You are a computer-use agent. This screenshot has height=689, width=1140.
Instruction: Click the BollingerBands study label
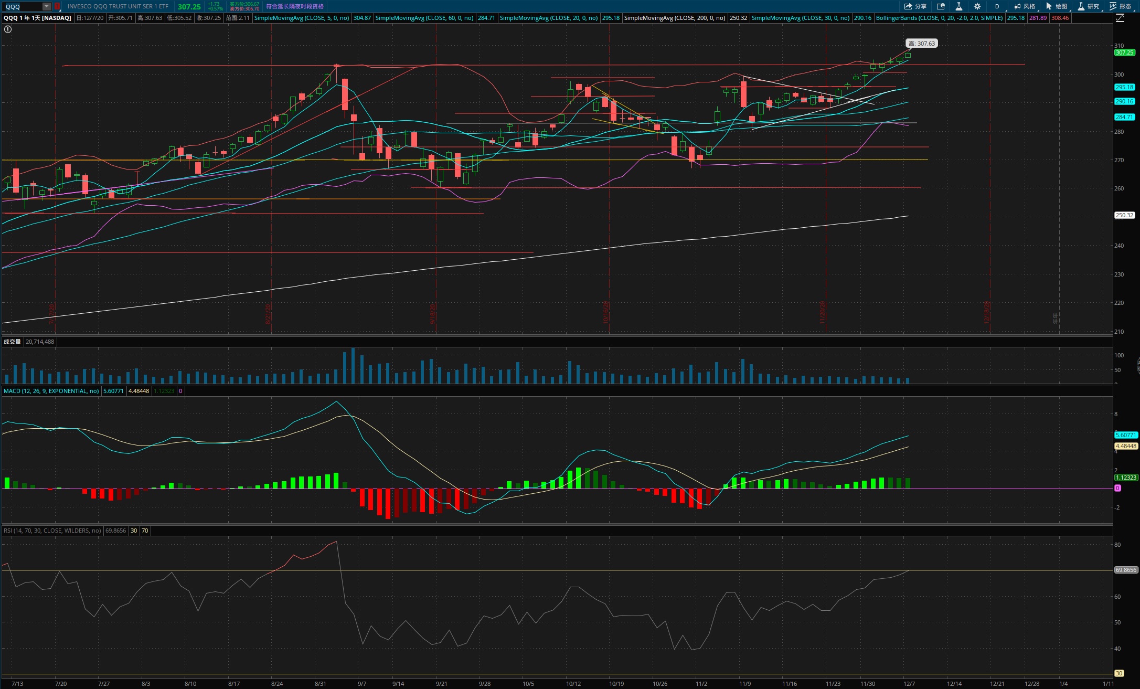point(940,18)
